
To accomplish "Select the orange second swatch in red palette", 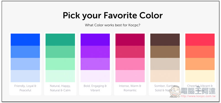I will 200,52.
